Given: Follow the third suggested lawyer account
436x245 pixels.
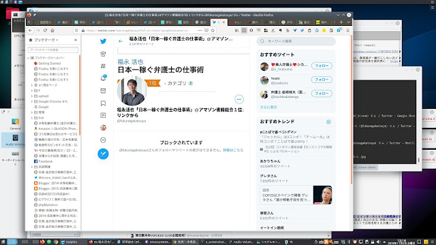Looking at the screenshot, I should click(x=322, y=93).
